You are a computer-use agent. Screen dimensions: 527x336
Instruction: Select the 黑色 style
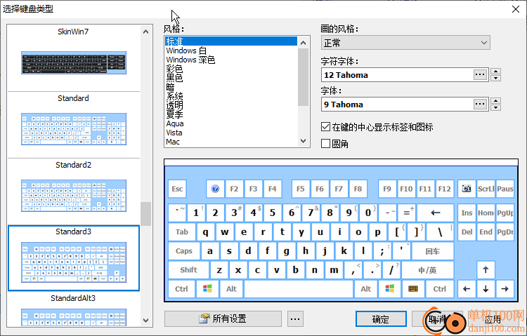point(231,78)
